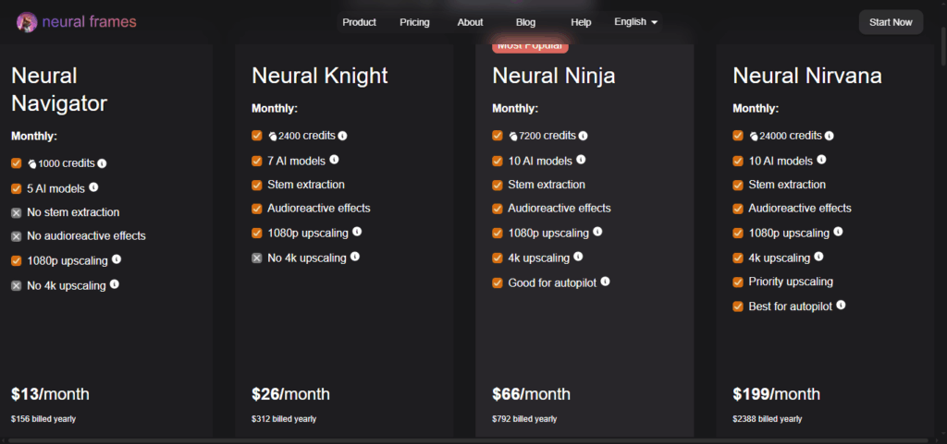Click checkbox for 1000 credits
The image size is (947, 444).
coord(17,163)
